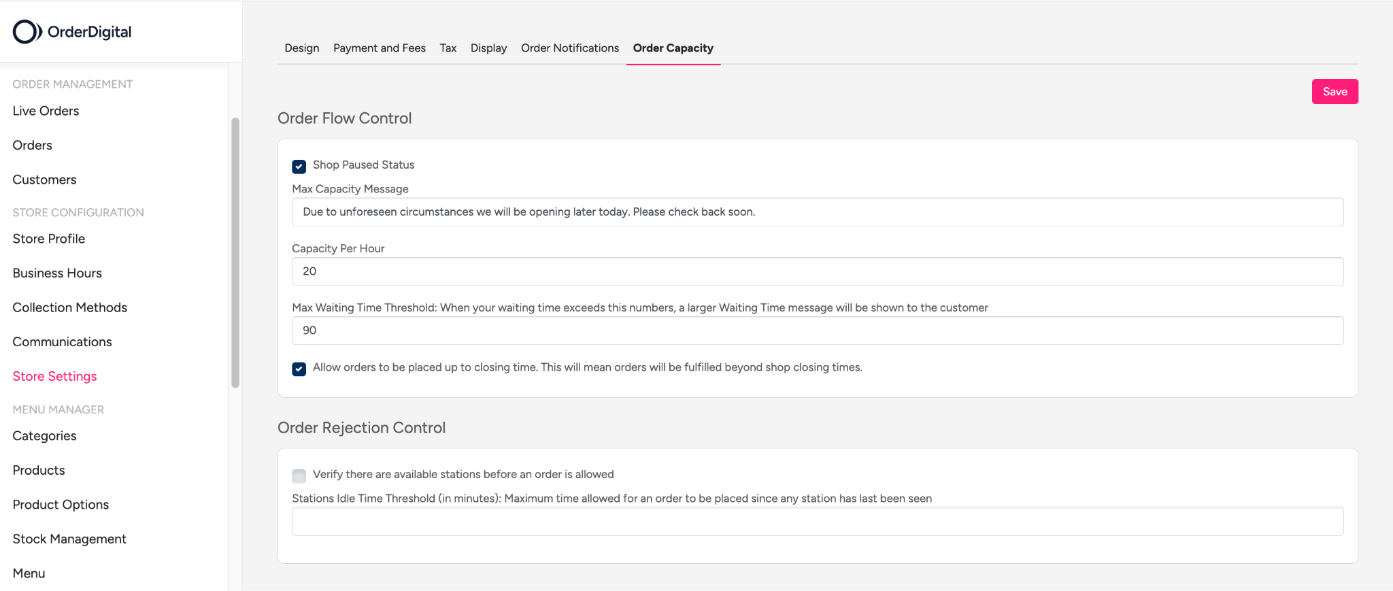
Task: Click the Stations Idle Time Threshold field
Action: click(817, 522)
